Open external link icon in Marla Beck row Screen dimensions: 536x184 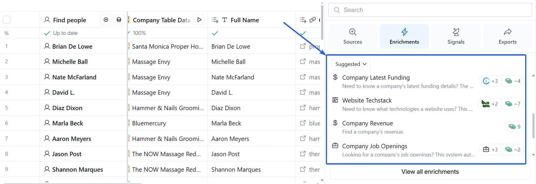pyautogui.click(x=303, y=123)
